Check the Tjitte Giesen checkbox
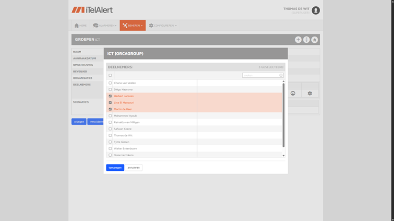This screenshot has width=394, height=221. click(110, 142)
